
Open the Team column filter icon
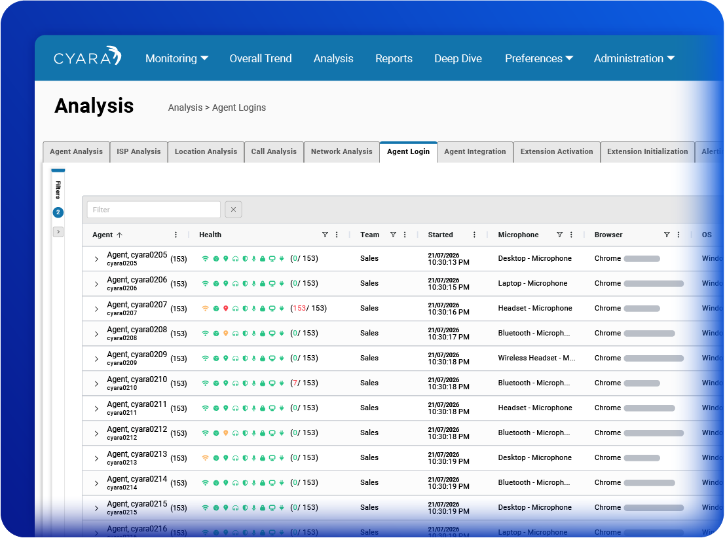(393, 235)
